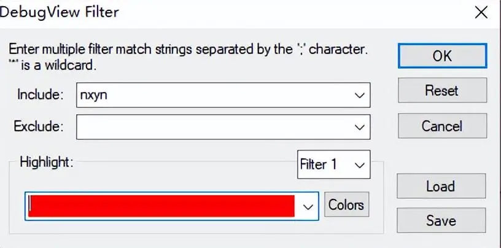501x248 pixels.
Task: Click the Highlight group label
Action: coord(47,162)
